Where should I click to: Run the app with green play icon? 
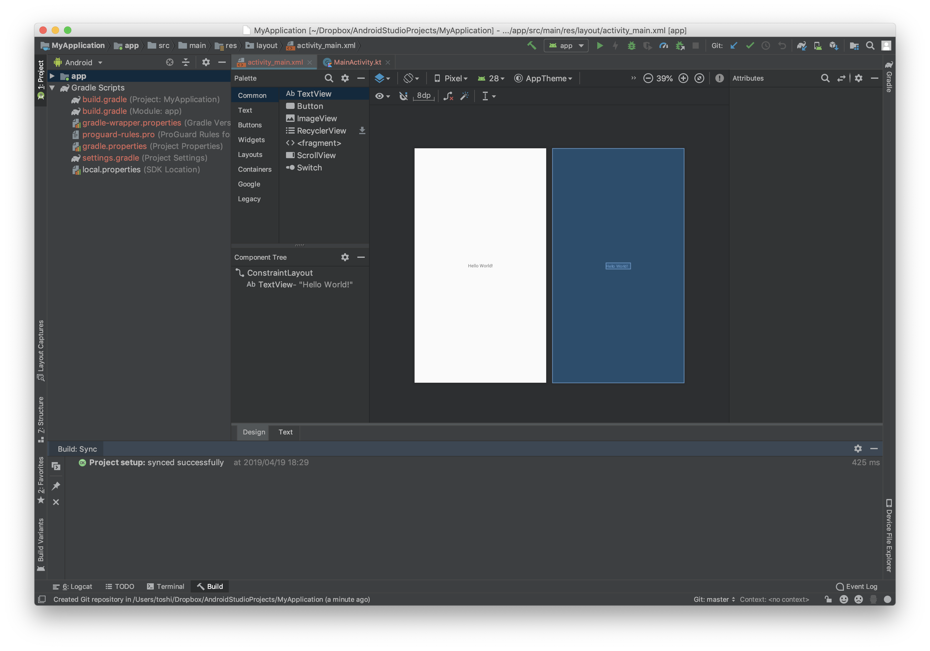pyautogui.click(x=599, y=45)
